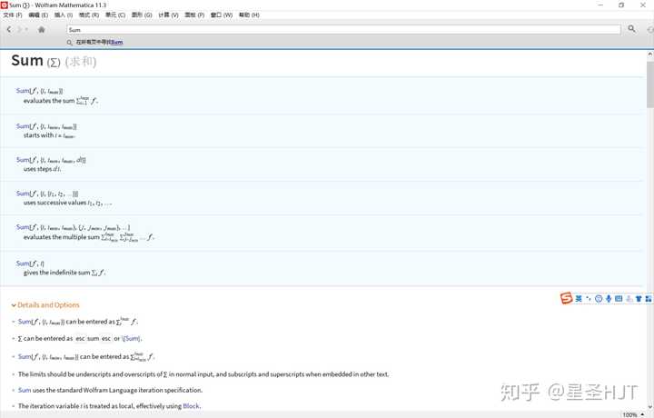Click Sum link in 'uses steps' usage row

coord(23,160)
